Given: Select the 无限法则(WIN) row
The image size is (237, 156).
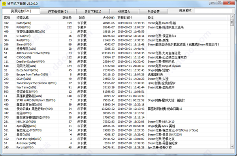Looking at the screenshot, I should point(117,66).
